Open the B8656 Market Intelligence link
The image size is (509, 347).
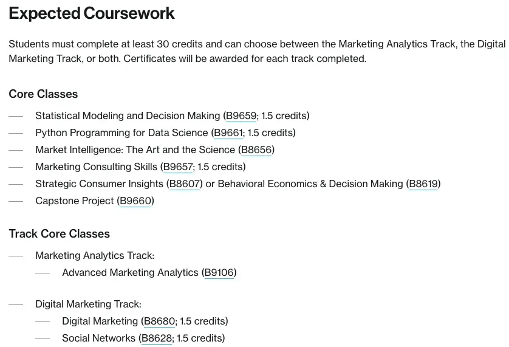pyautogui.click(x=256, y=149)
